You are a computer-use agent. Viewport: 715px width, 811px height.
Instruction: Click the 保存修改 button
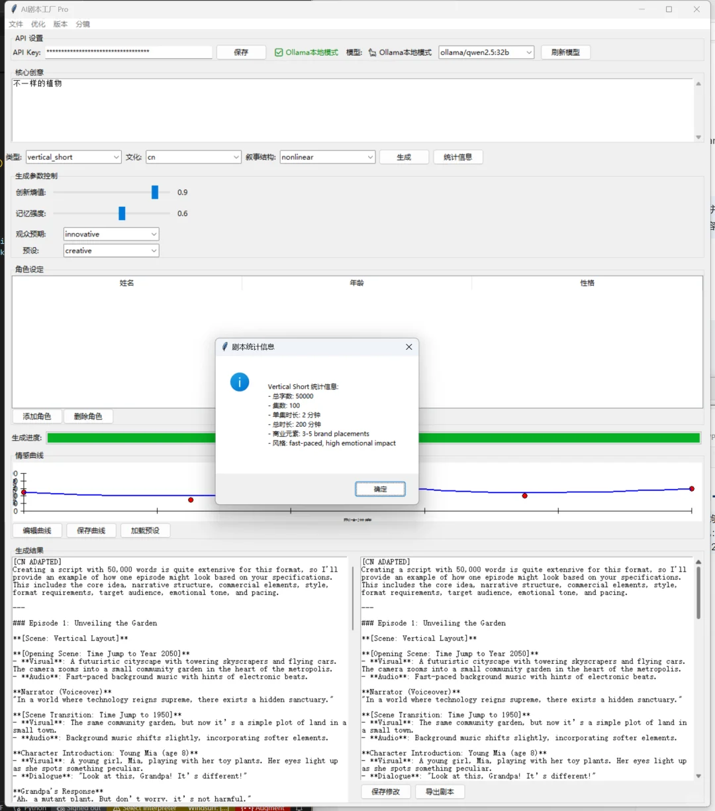pos(386,792)
